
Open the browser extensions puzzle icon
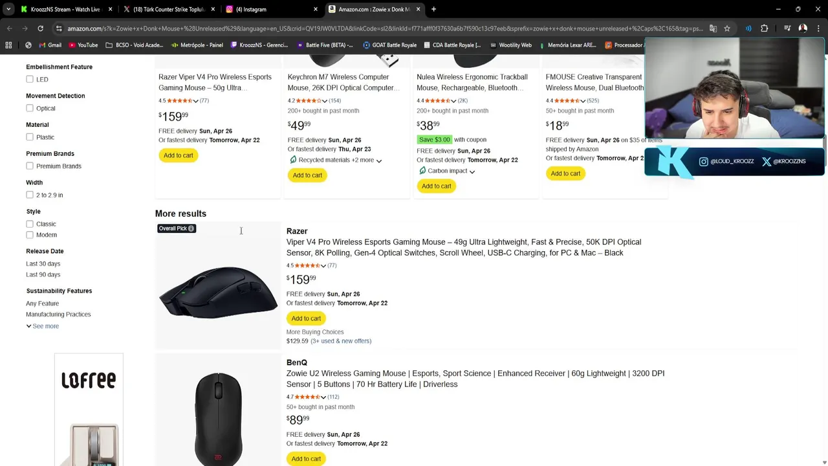pos(764,28)
